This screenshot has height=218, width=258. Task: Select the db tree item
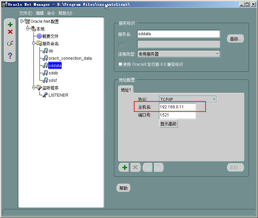[51, 51]
